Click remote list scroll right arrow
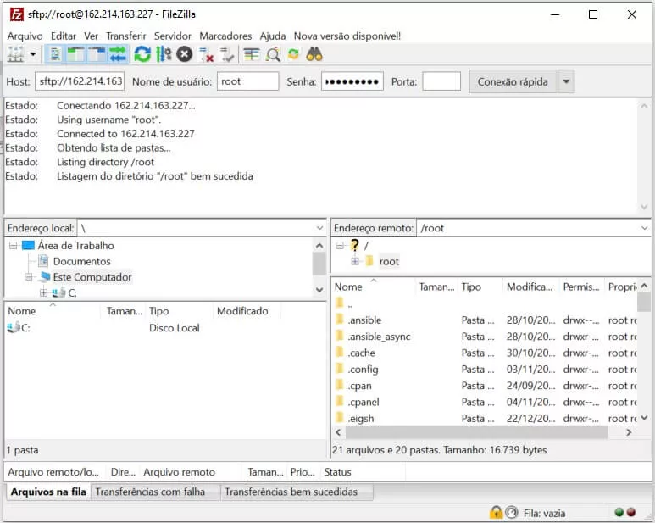The image size is (655, 523). tap(629, 432)
